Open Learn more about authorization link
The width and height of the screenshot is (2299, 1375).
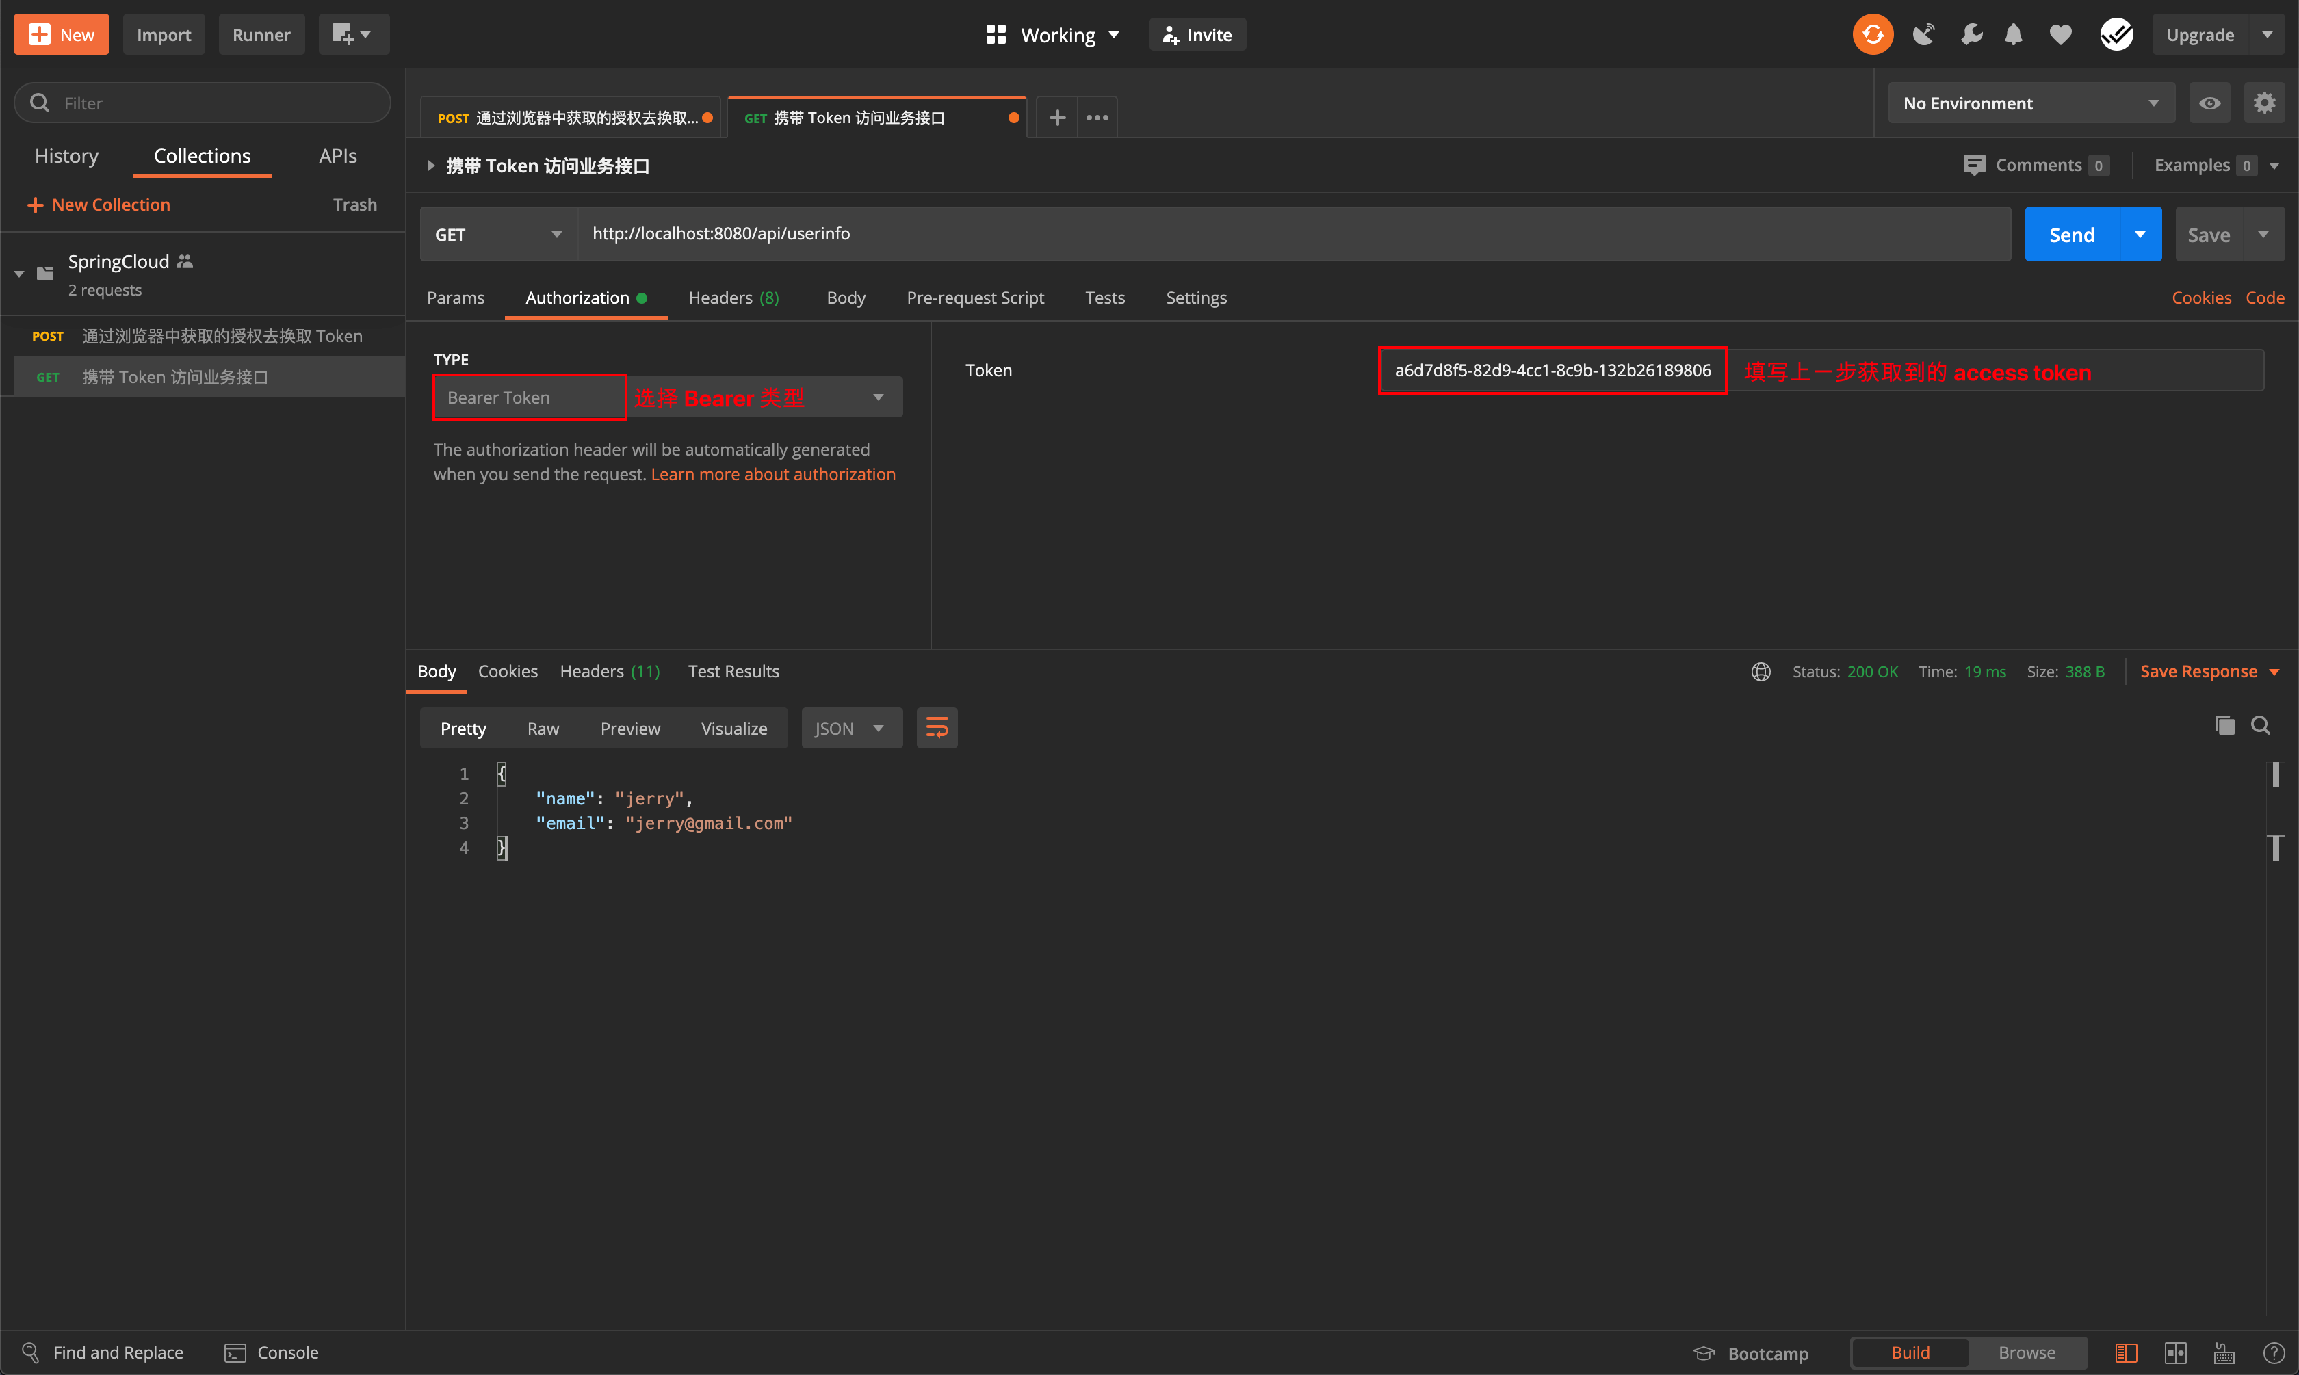(772, 474)
